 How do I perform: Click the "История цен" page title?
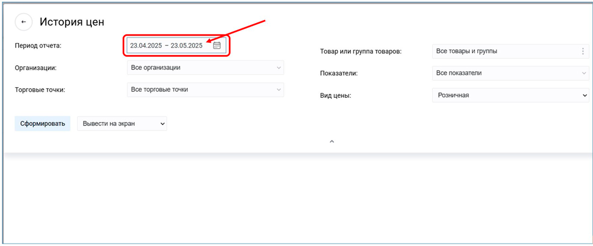72,22
